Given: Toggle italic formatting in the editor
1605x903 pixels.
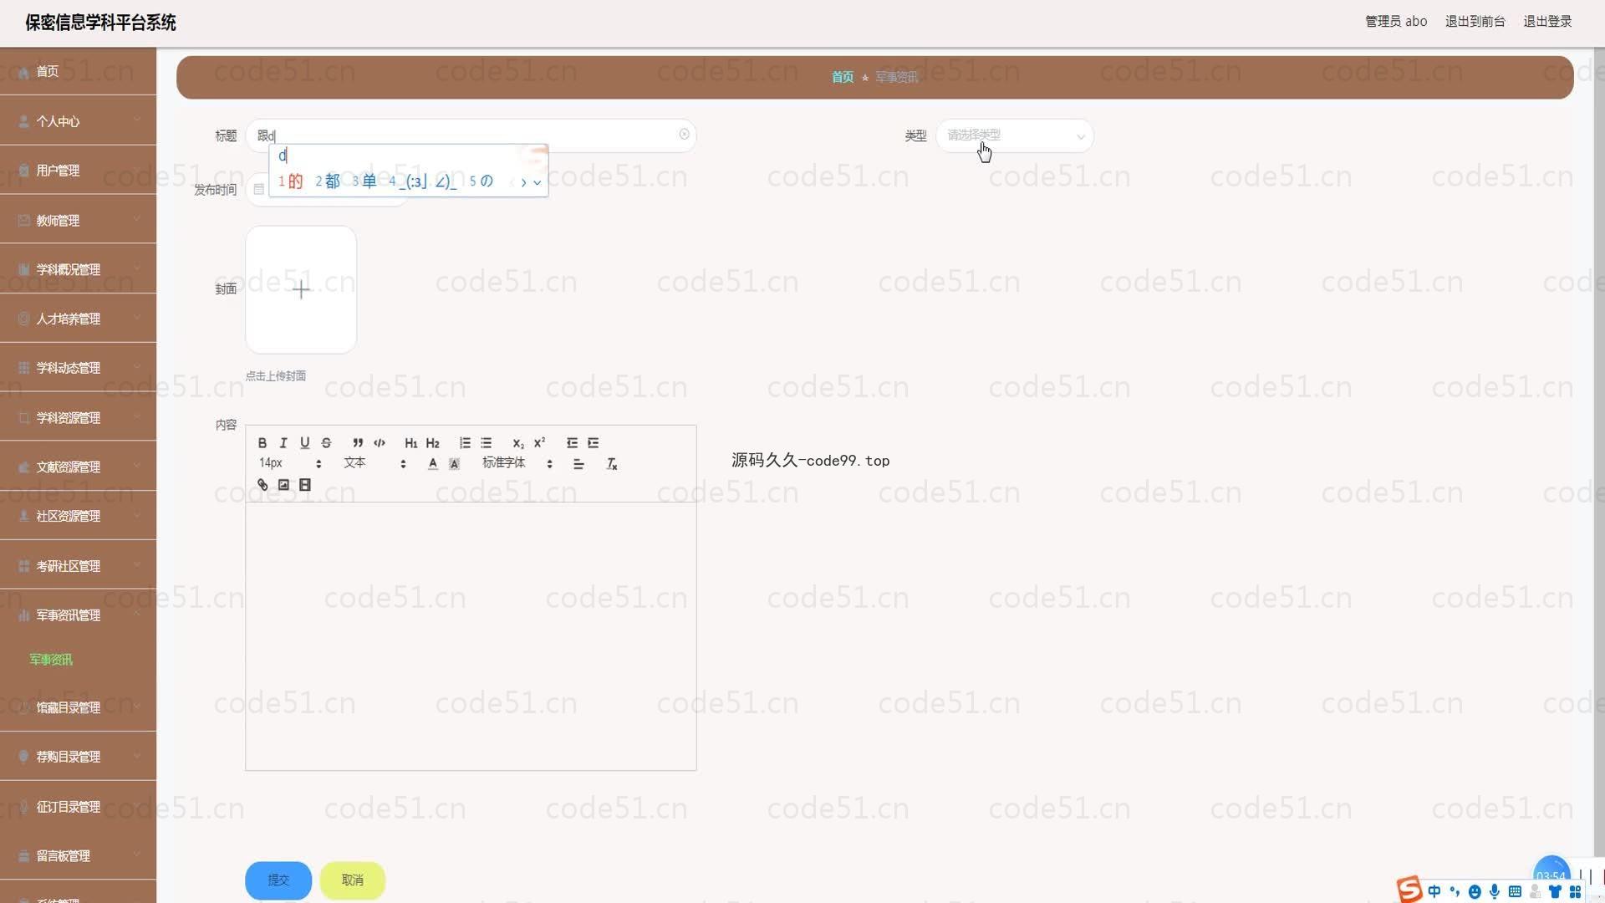Looking at the screenshot, I should (283, 443).
